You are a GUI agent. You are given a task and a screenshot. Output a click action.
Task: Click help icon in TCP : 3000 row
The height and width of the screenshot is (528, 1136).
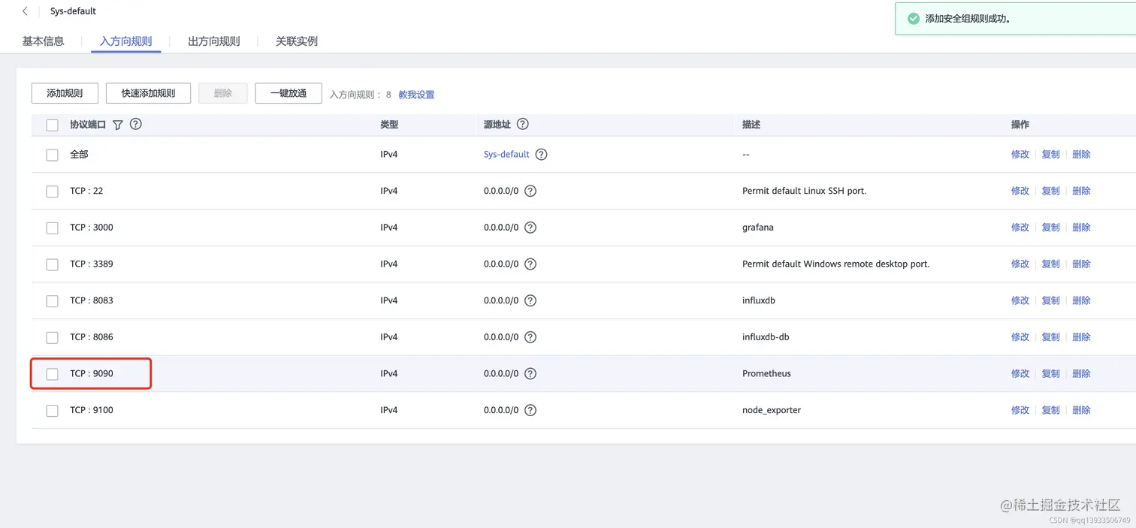pyautogui.click(x=530, y=228)
